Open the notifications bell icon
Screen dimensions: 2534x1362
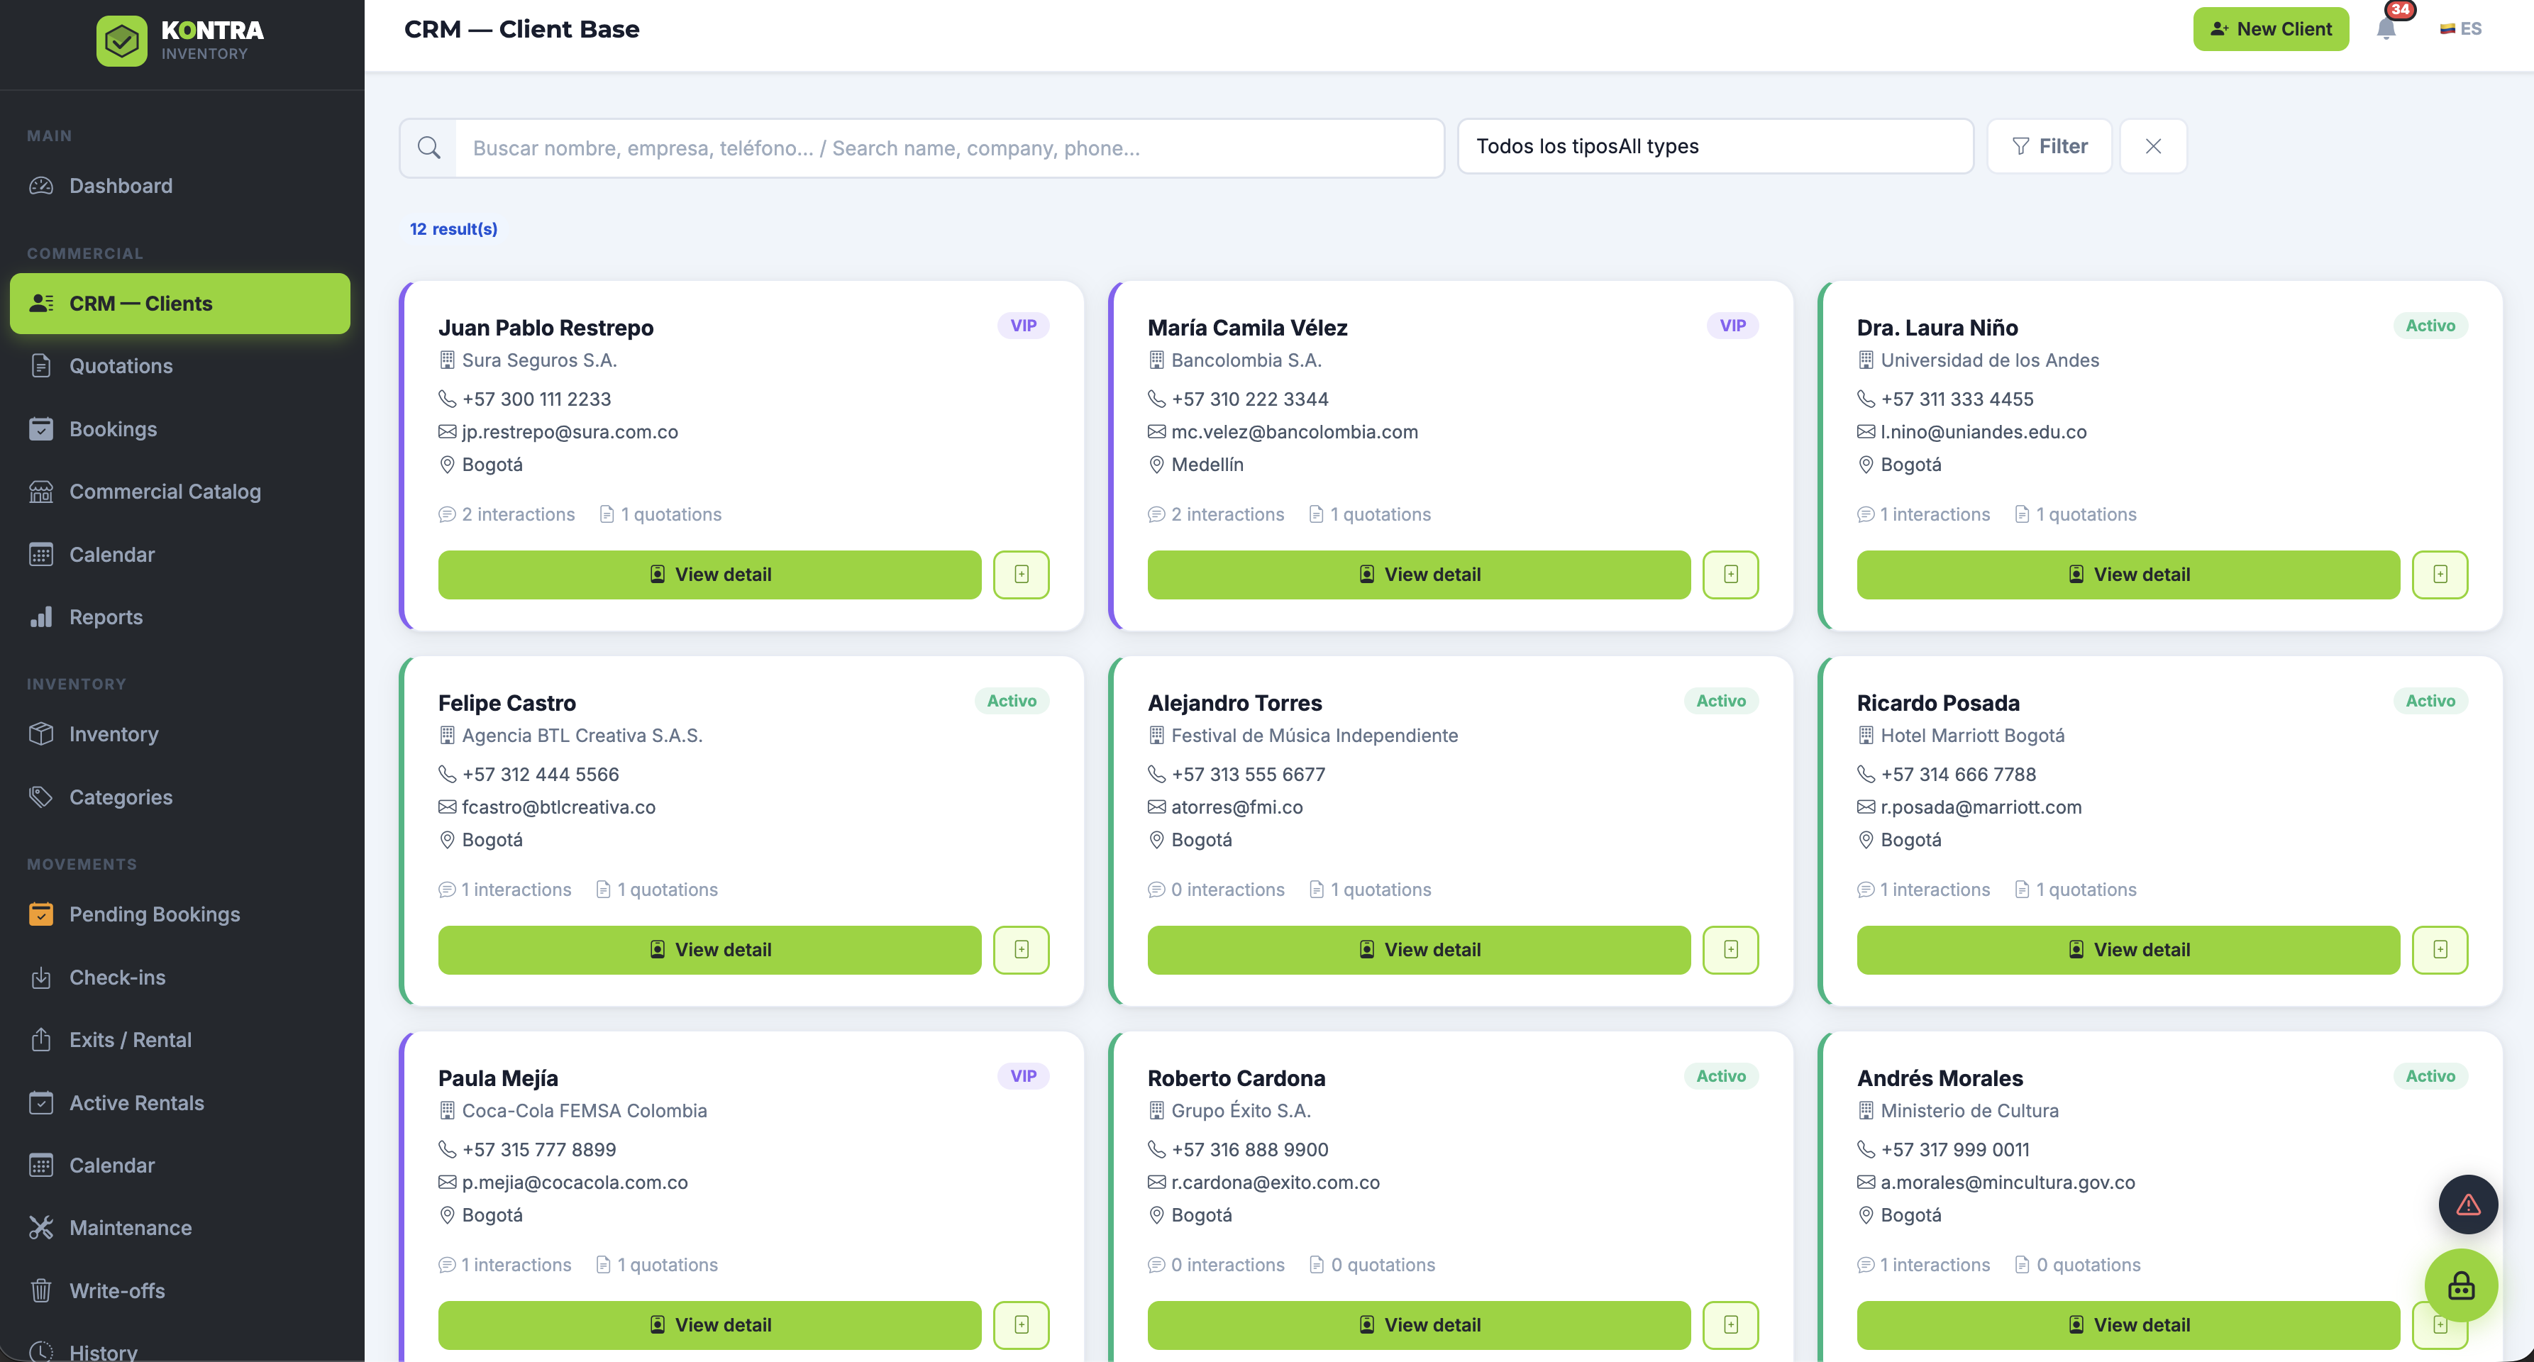coord(2386,28)
